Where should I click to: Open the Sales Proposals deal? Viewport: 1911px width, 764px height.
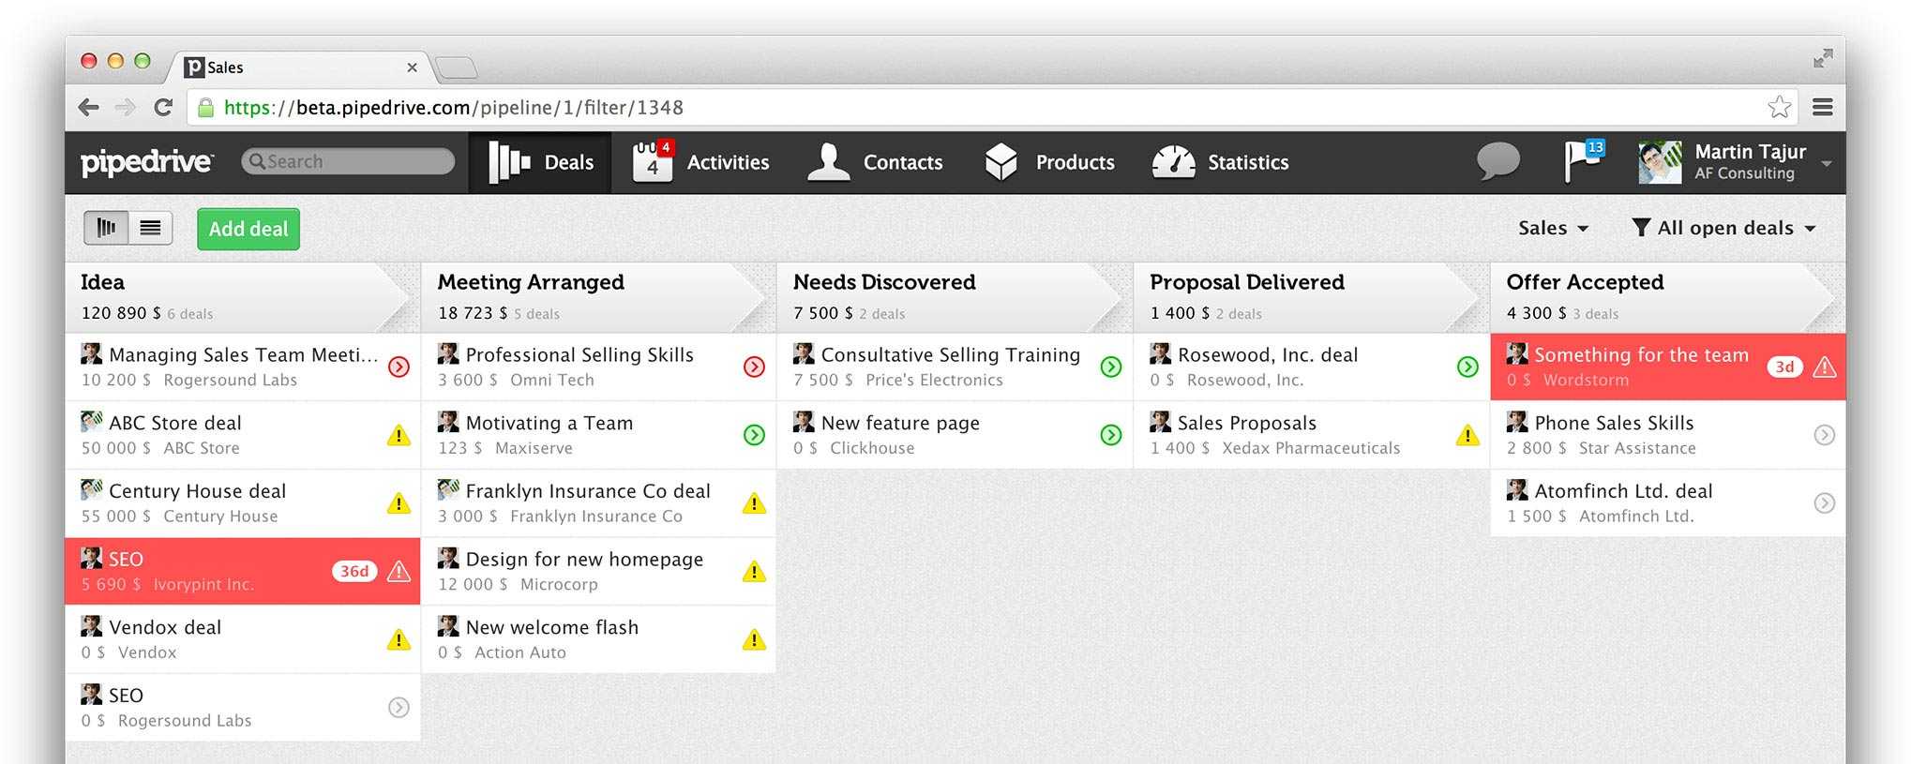tap(1311, 435)
